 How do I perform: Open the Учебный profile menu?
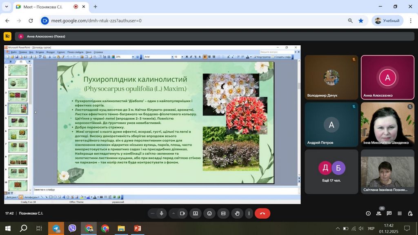[x=387, y=20]
